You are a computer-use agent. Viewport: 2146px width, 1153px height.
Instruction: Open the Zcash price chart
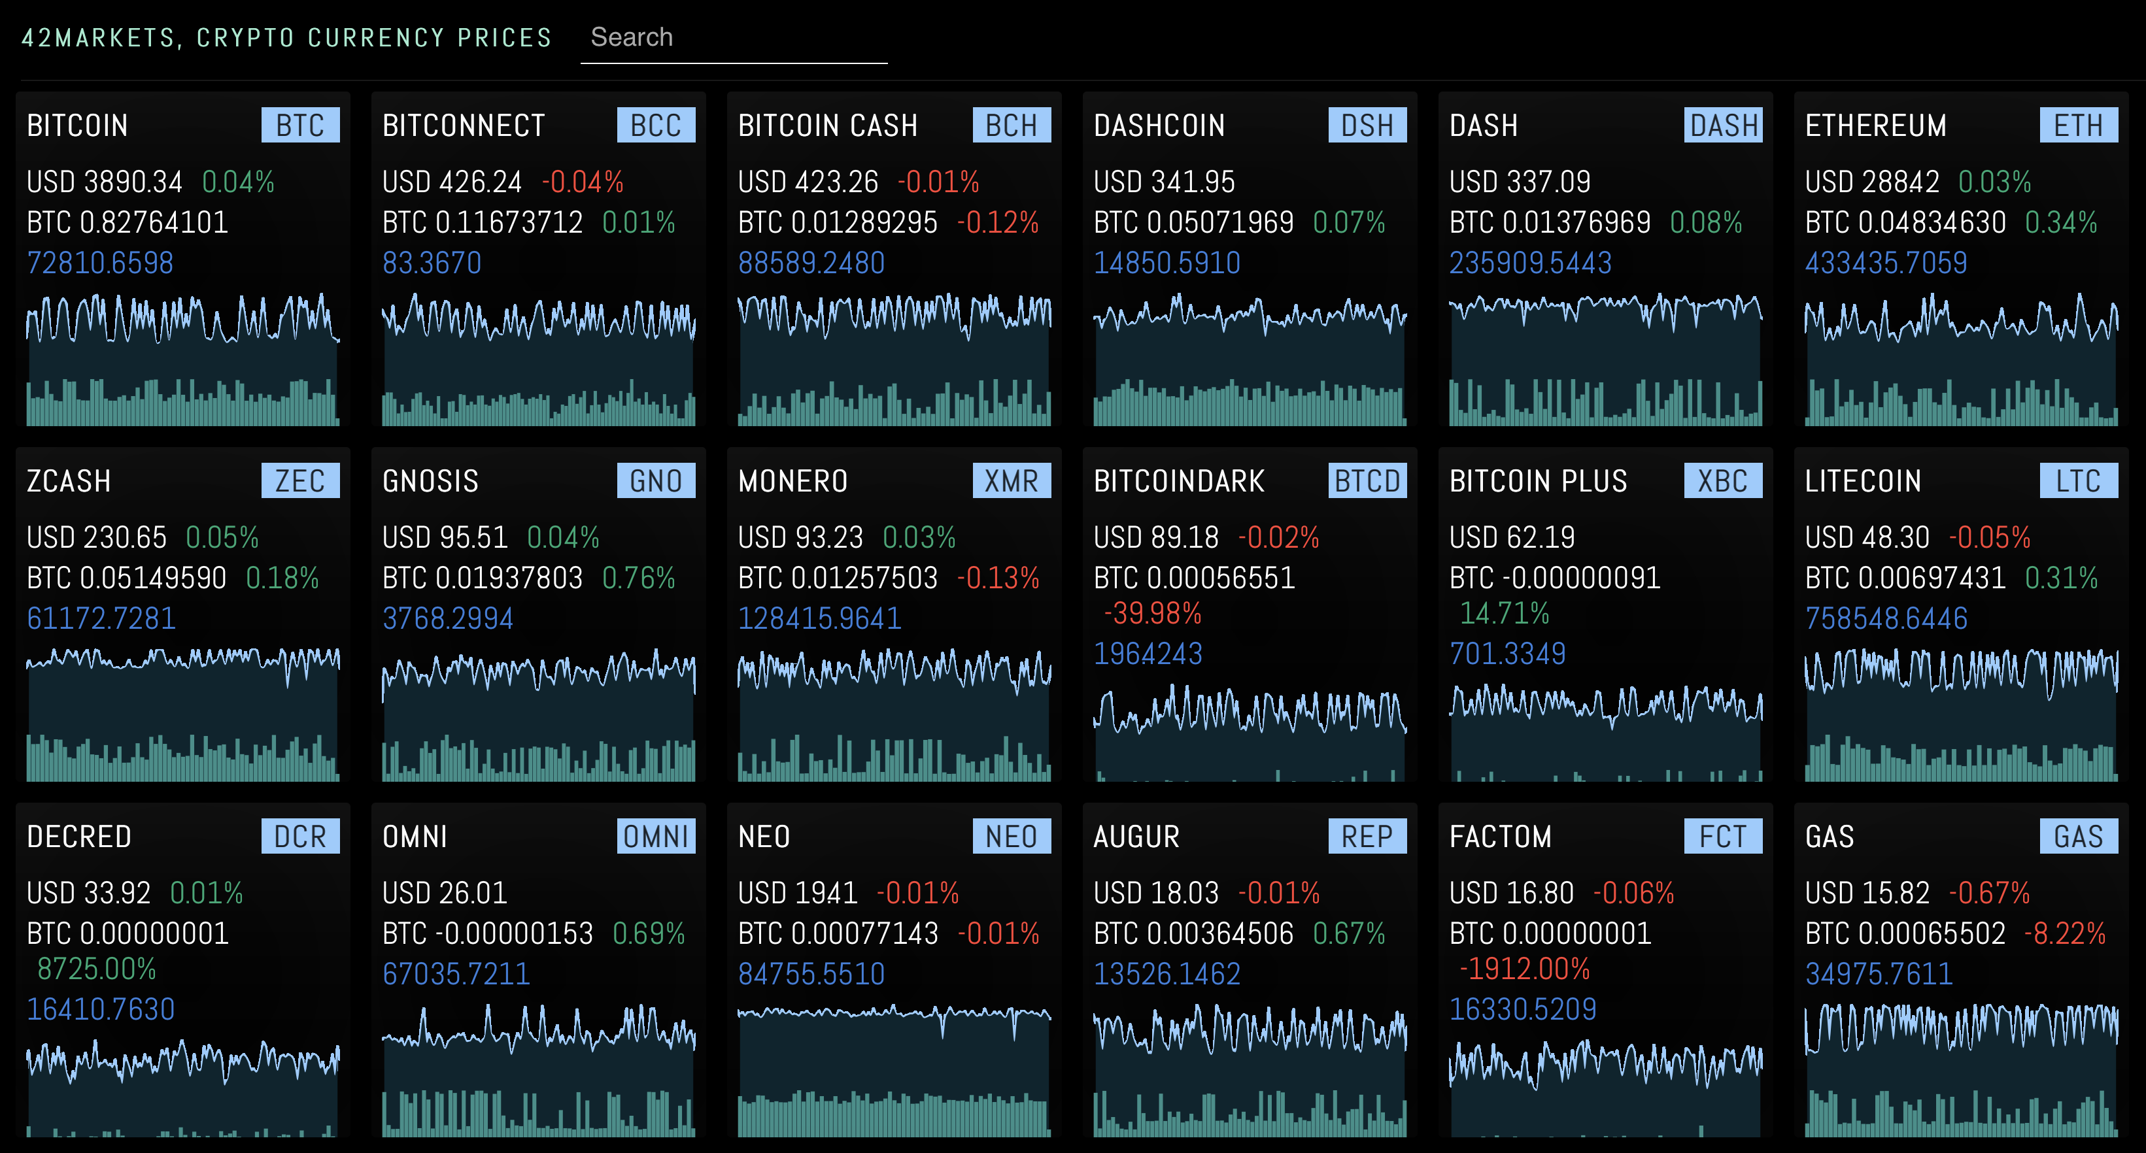183,714
